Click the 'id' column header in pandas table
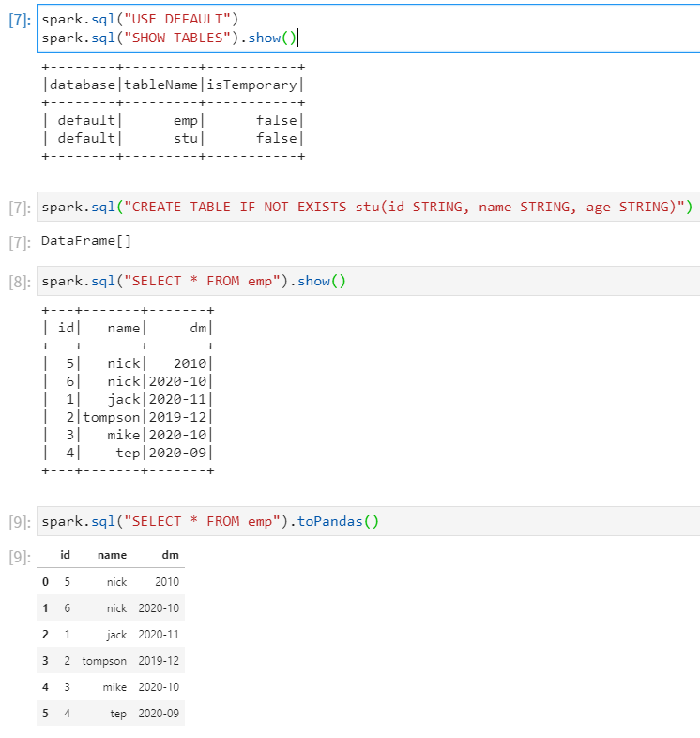 (x=65, y=555)
